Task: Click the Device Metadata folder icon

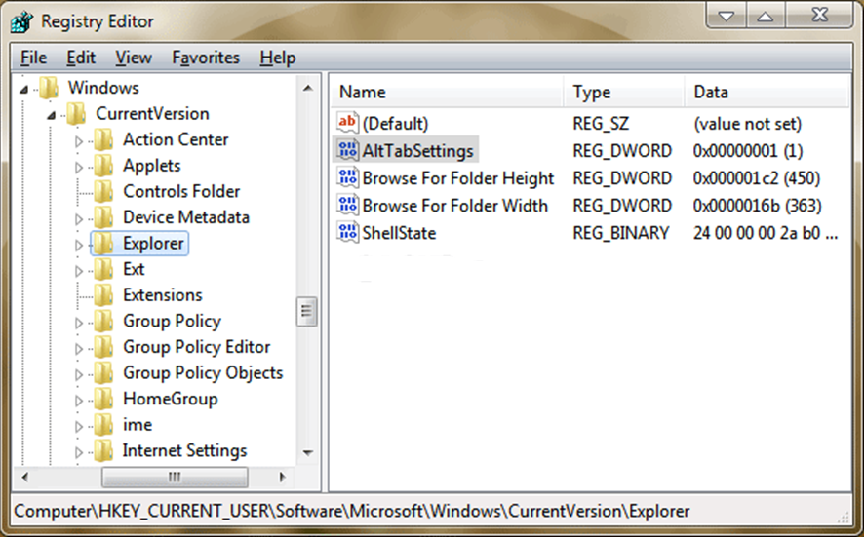Action: click(x=103, y=217)
